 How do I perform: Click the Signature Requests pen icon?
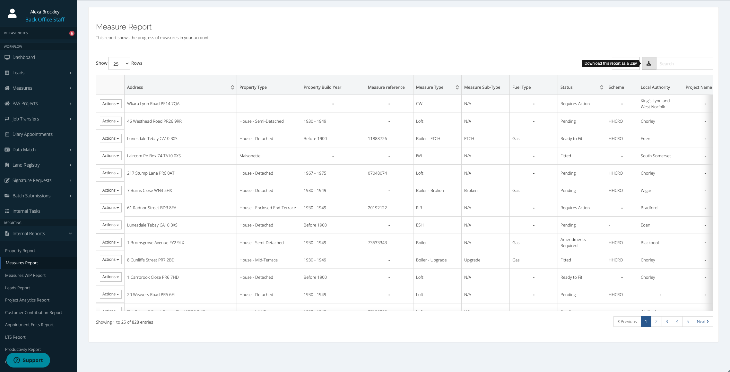7,180
